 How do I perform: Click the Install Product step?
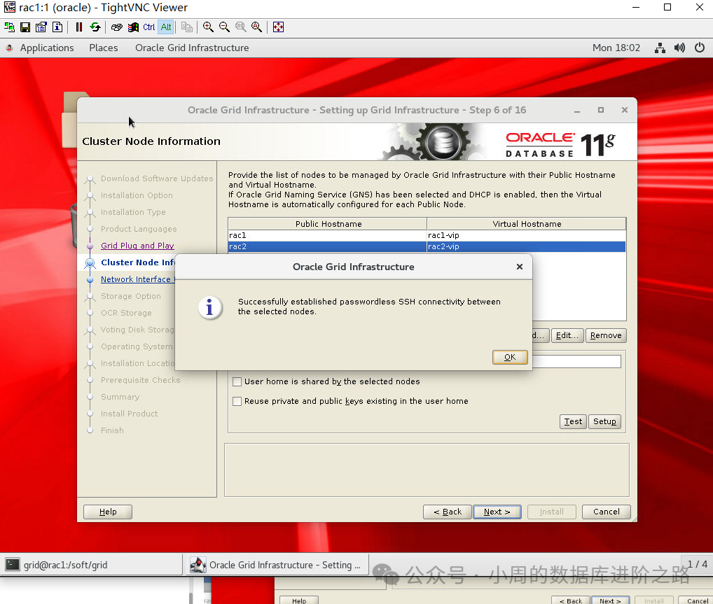pos(129,414)
